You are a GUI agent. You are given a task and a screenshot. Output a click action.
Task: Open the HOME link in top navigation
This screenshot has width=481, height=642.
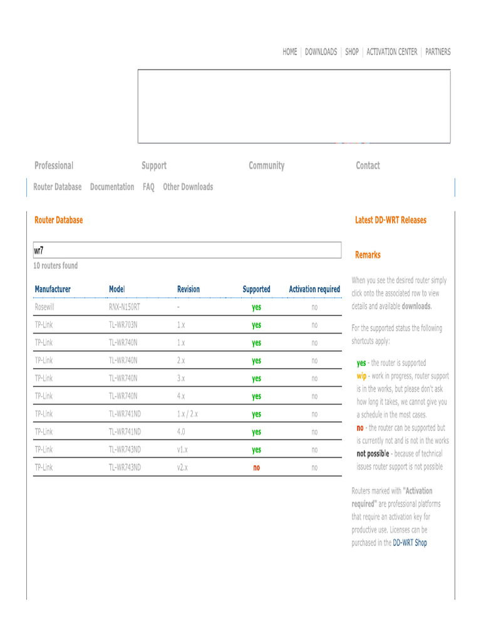(289, 52)
